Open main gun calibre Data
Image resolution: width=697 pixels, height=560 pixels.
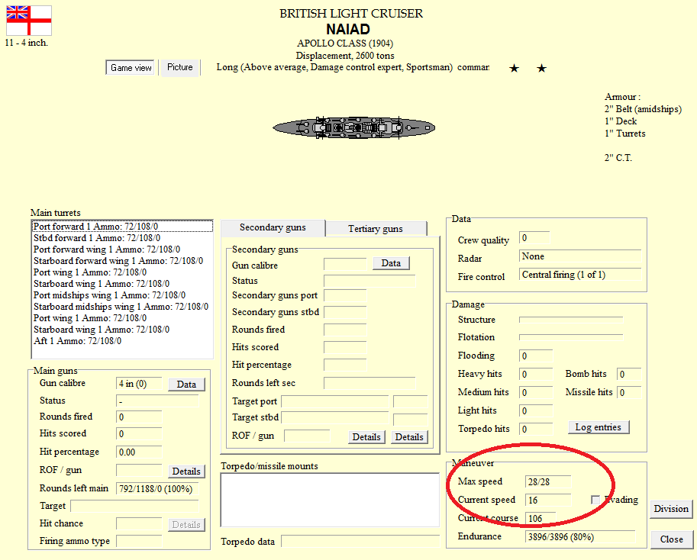(186, 385)
